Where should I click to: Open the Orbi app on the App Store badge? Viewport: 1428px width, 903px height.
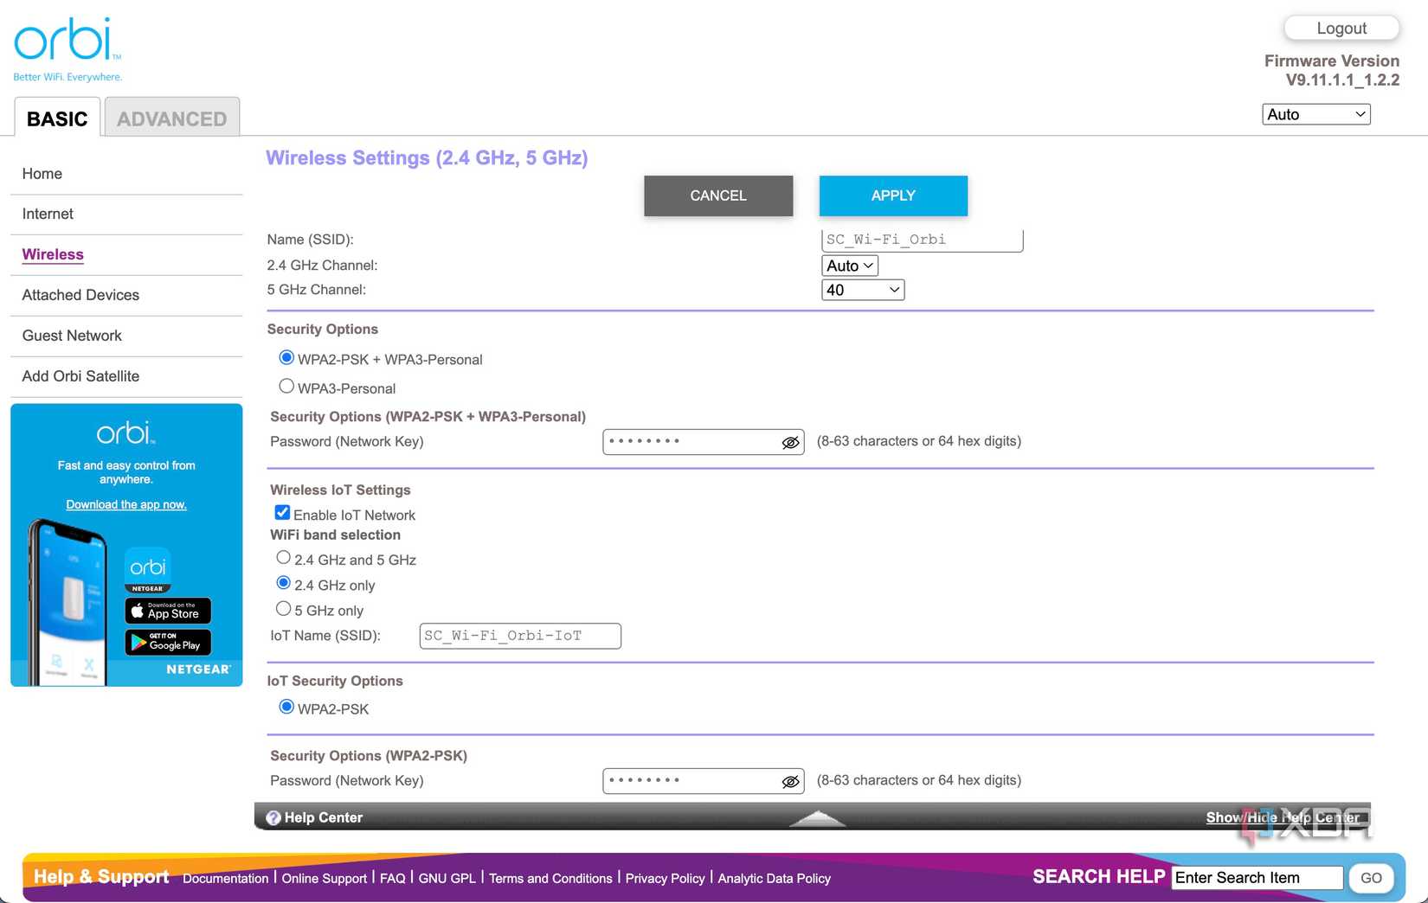[167, 612]
